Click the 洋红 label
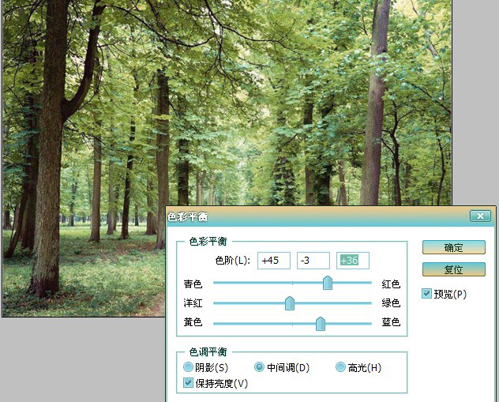Screen dimensions: 499x402 coord(193,302)
